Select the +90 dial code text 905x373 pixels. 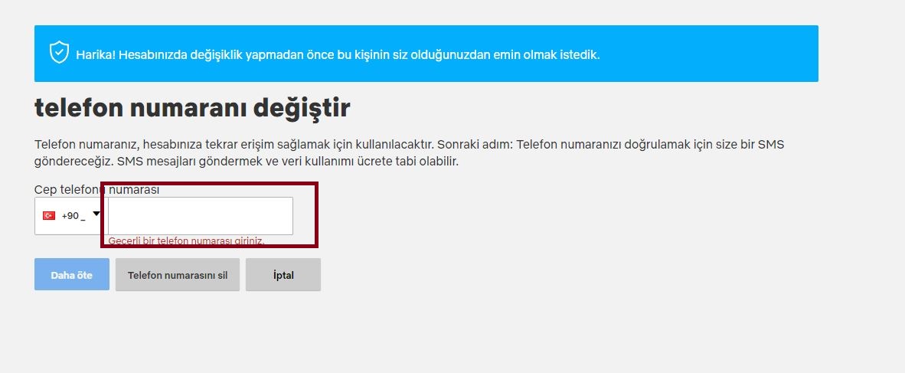tap(70, 216)
